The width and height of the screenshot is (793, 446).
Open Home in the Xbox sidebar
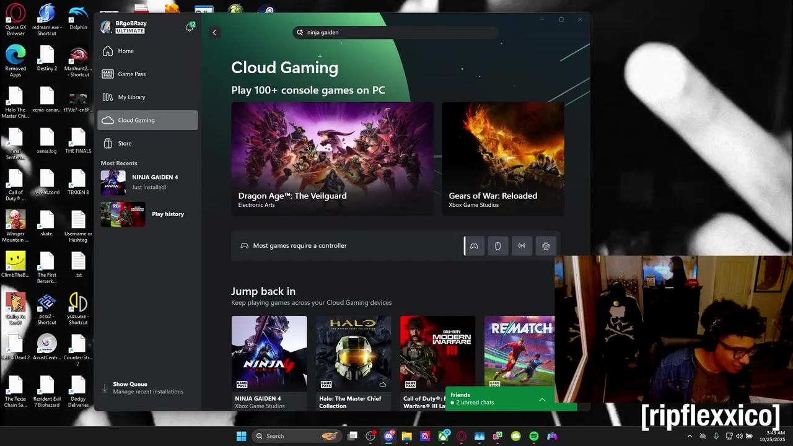pyautogui.click(x=147, y=51)
